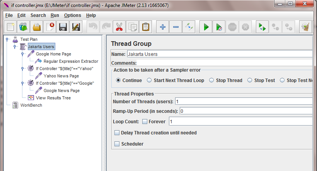Click Start no pauses icon

click(x=219, y=27)
